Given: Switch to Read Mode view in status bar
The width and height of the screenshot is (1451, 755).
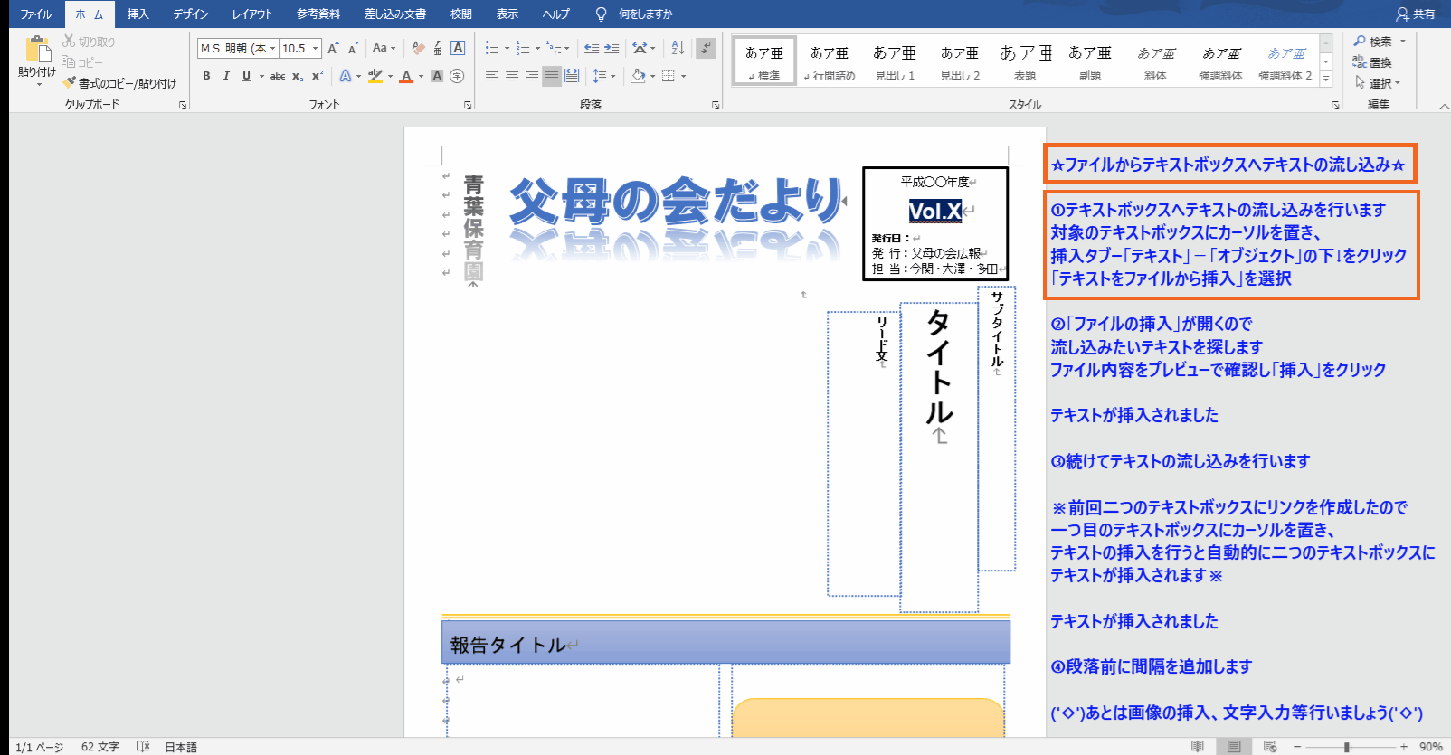Looking at the screenshot, I should (1198, 747).
